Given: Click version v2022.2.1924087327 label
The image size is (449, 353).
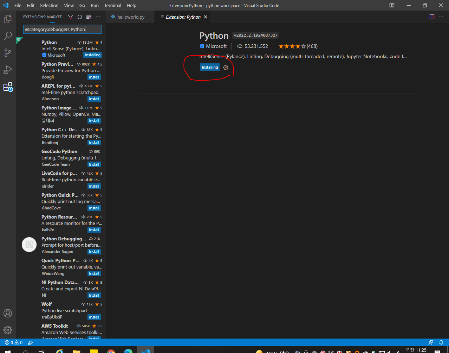Looking at the screenshot, I should point(256,35).
